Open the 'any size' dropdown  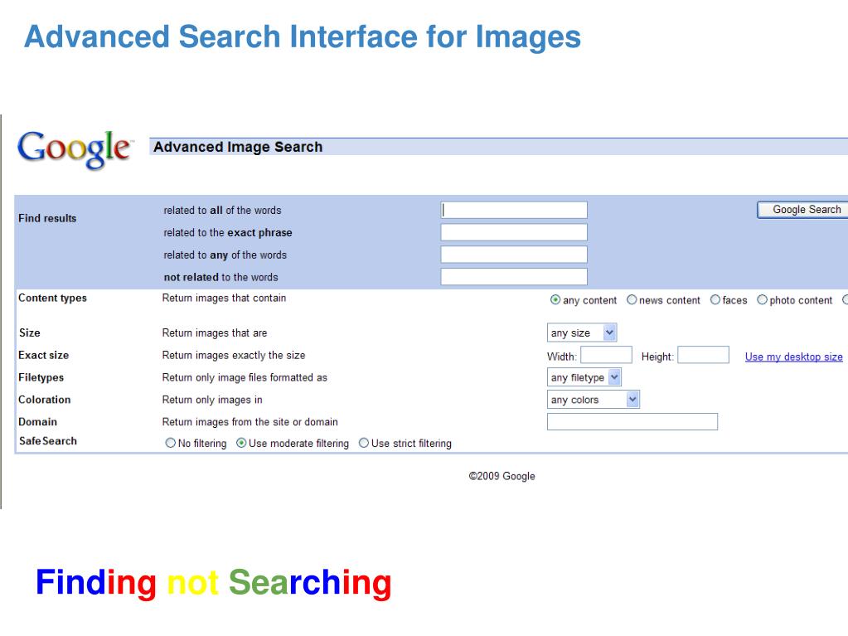pyautogui.click(x=582, y=333)
